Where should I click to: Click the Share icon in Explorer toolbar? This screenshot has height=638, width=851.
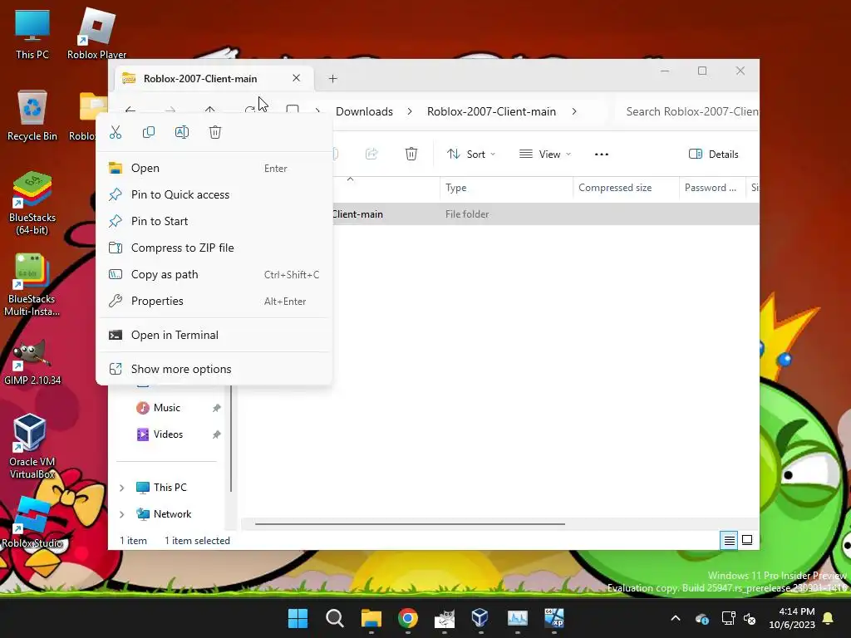[371, 154]
